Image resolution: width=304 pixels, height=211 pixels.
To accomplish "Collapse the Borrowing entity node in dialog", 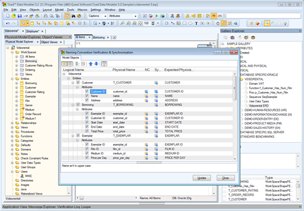I will click(73, 105).
